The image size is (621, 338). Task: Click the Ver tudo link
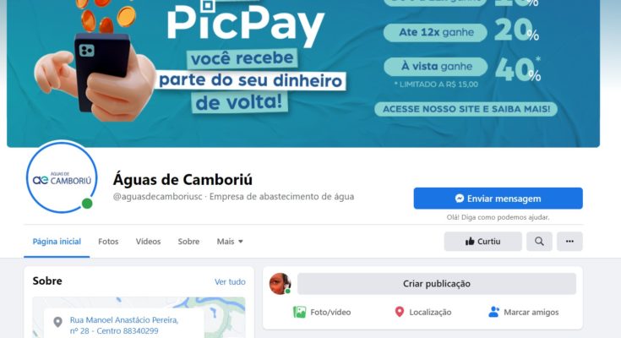coord(230,281)
